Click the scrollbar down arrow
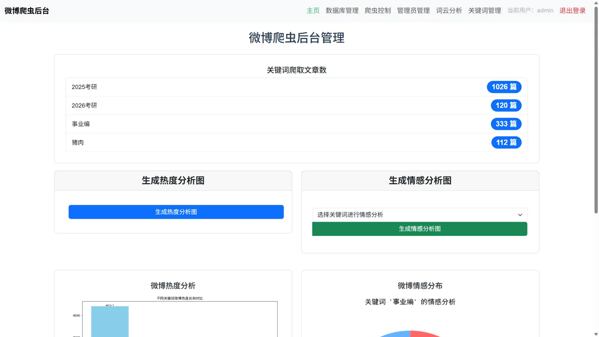The height and width of the screenshot is (337, 599). [596, 334]
